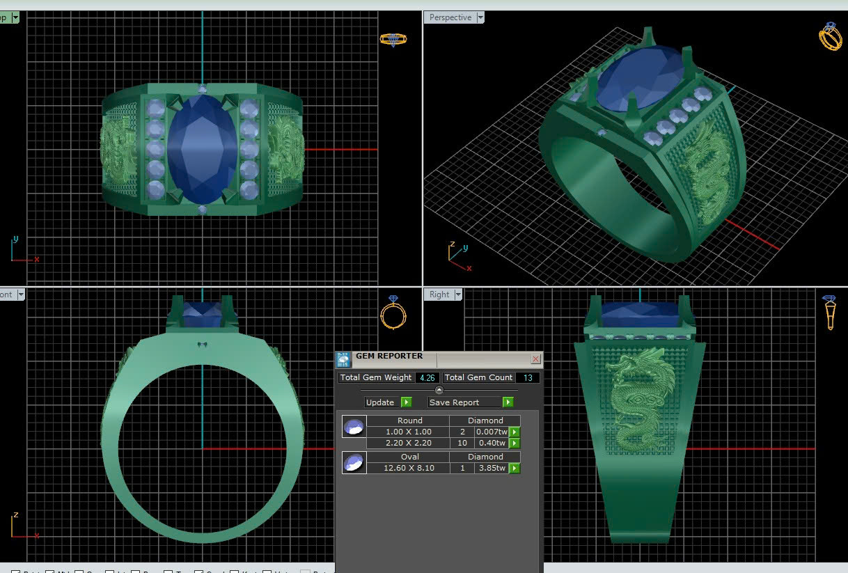Open the Right viewport dropdown arrow
The width and height of the screenshot is (848, 573).
click(458, 295)
